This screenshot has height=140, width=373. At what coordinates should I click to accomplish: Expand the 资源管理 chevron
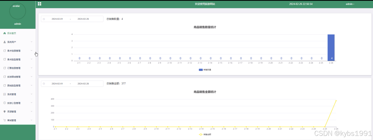[32, 111]
